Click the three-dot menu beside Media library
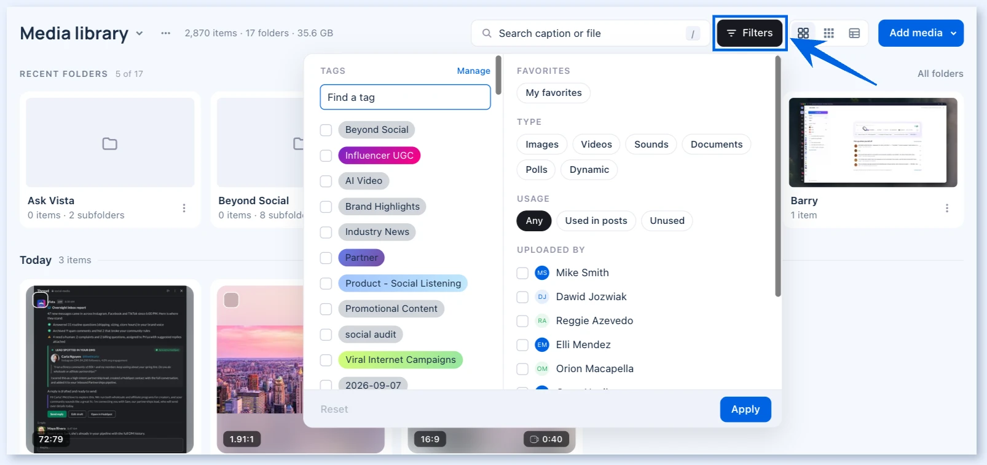The height and width of the screenshot is (465, 987). coord(166,33)
